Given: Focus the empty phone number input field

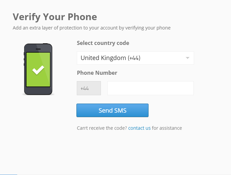Looking at the screenshot, I should click(x=151, y=88).
